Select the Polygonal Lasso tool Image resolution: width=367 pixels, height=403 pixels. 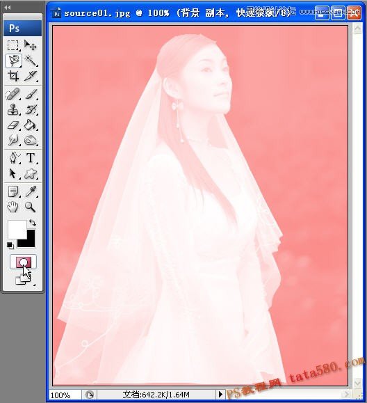point(13,61)
